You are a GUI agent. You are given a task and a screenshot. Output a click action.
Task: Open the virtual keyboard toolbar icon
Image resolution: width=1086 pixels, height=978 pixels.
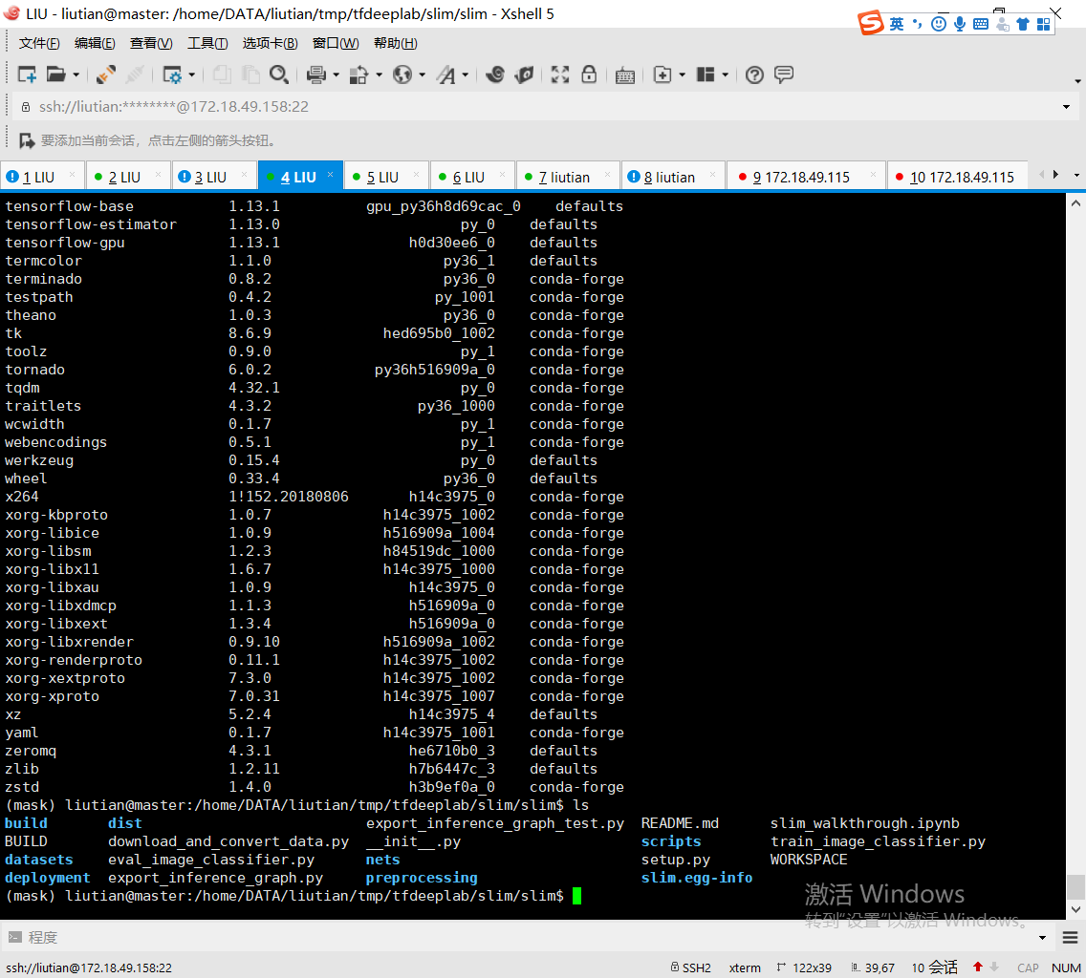(625, 74)
